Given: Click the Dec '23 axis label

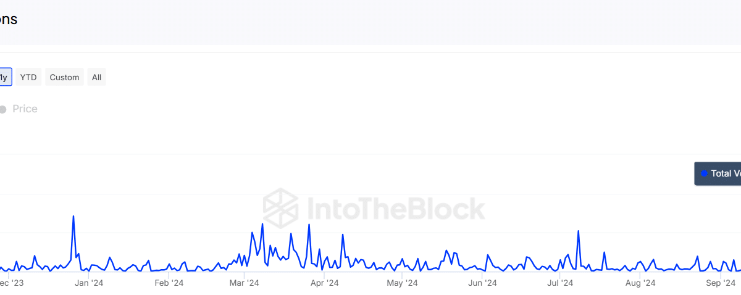Looking at the screenshot, I should click(x=11, y=283).
